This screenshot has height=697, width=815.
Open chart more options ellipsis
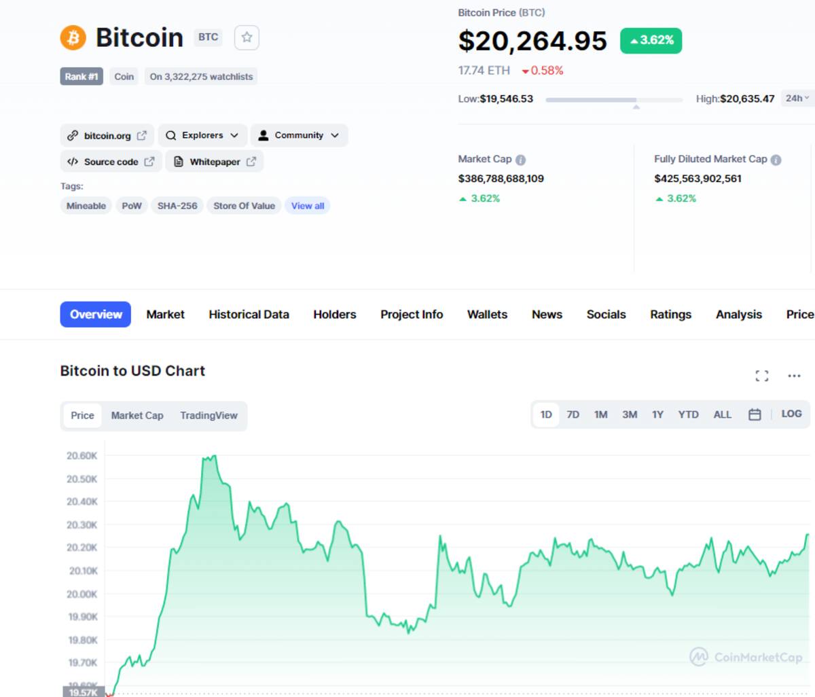[x=794, y=376]
